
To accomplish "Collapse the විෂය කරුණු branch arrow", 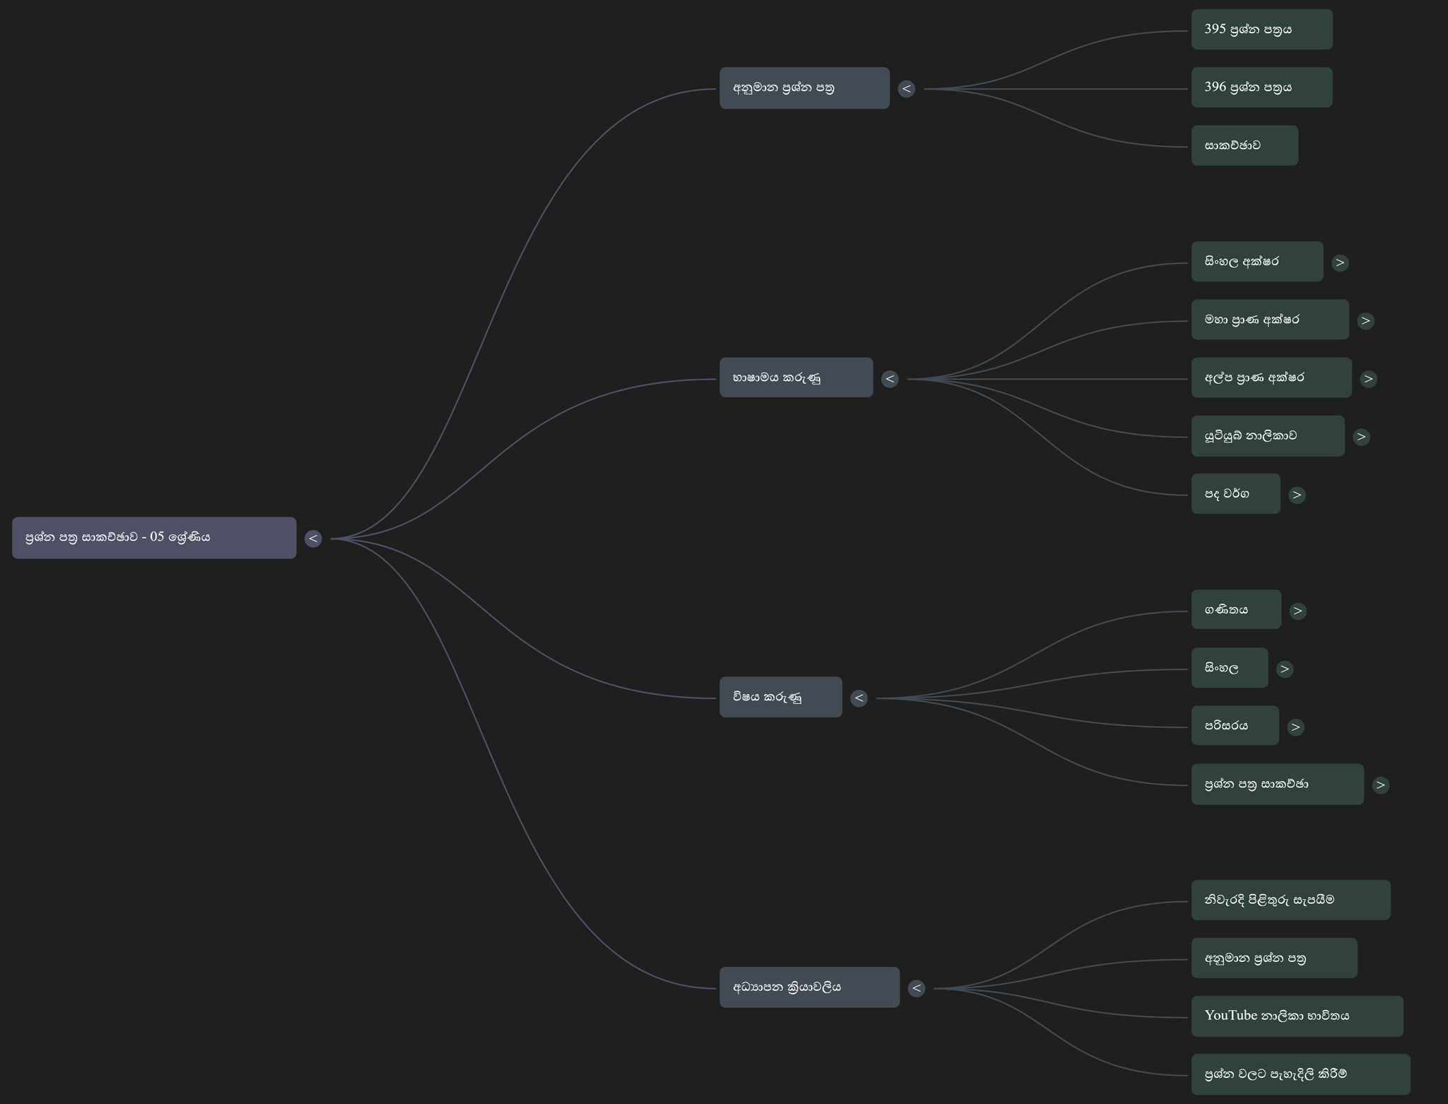I will [858, 698].
